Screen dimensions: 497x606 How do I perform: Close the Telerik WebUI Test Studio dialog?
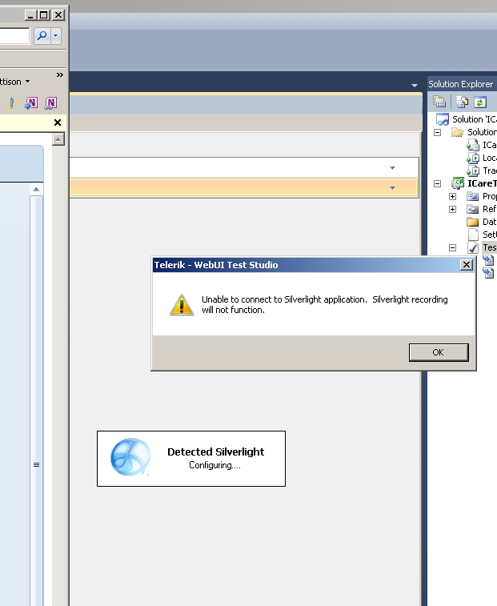pyautogui.click(x=467, y=265)
